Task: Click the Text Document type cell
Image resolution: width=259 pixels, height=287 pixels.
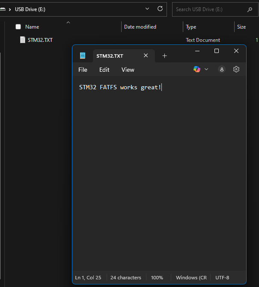Action: click(203, 40)
